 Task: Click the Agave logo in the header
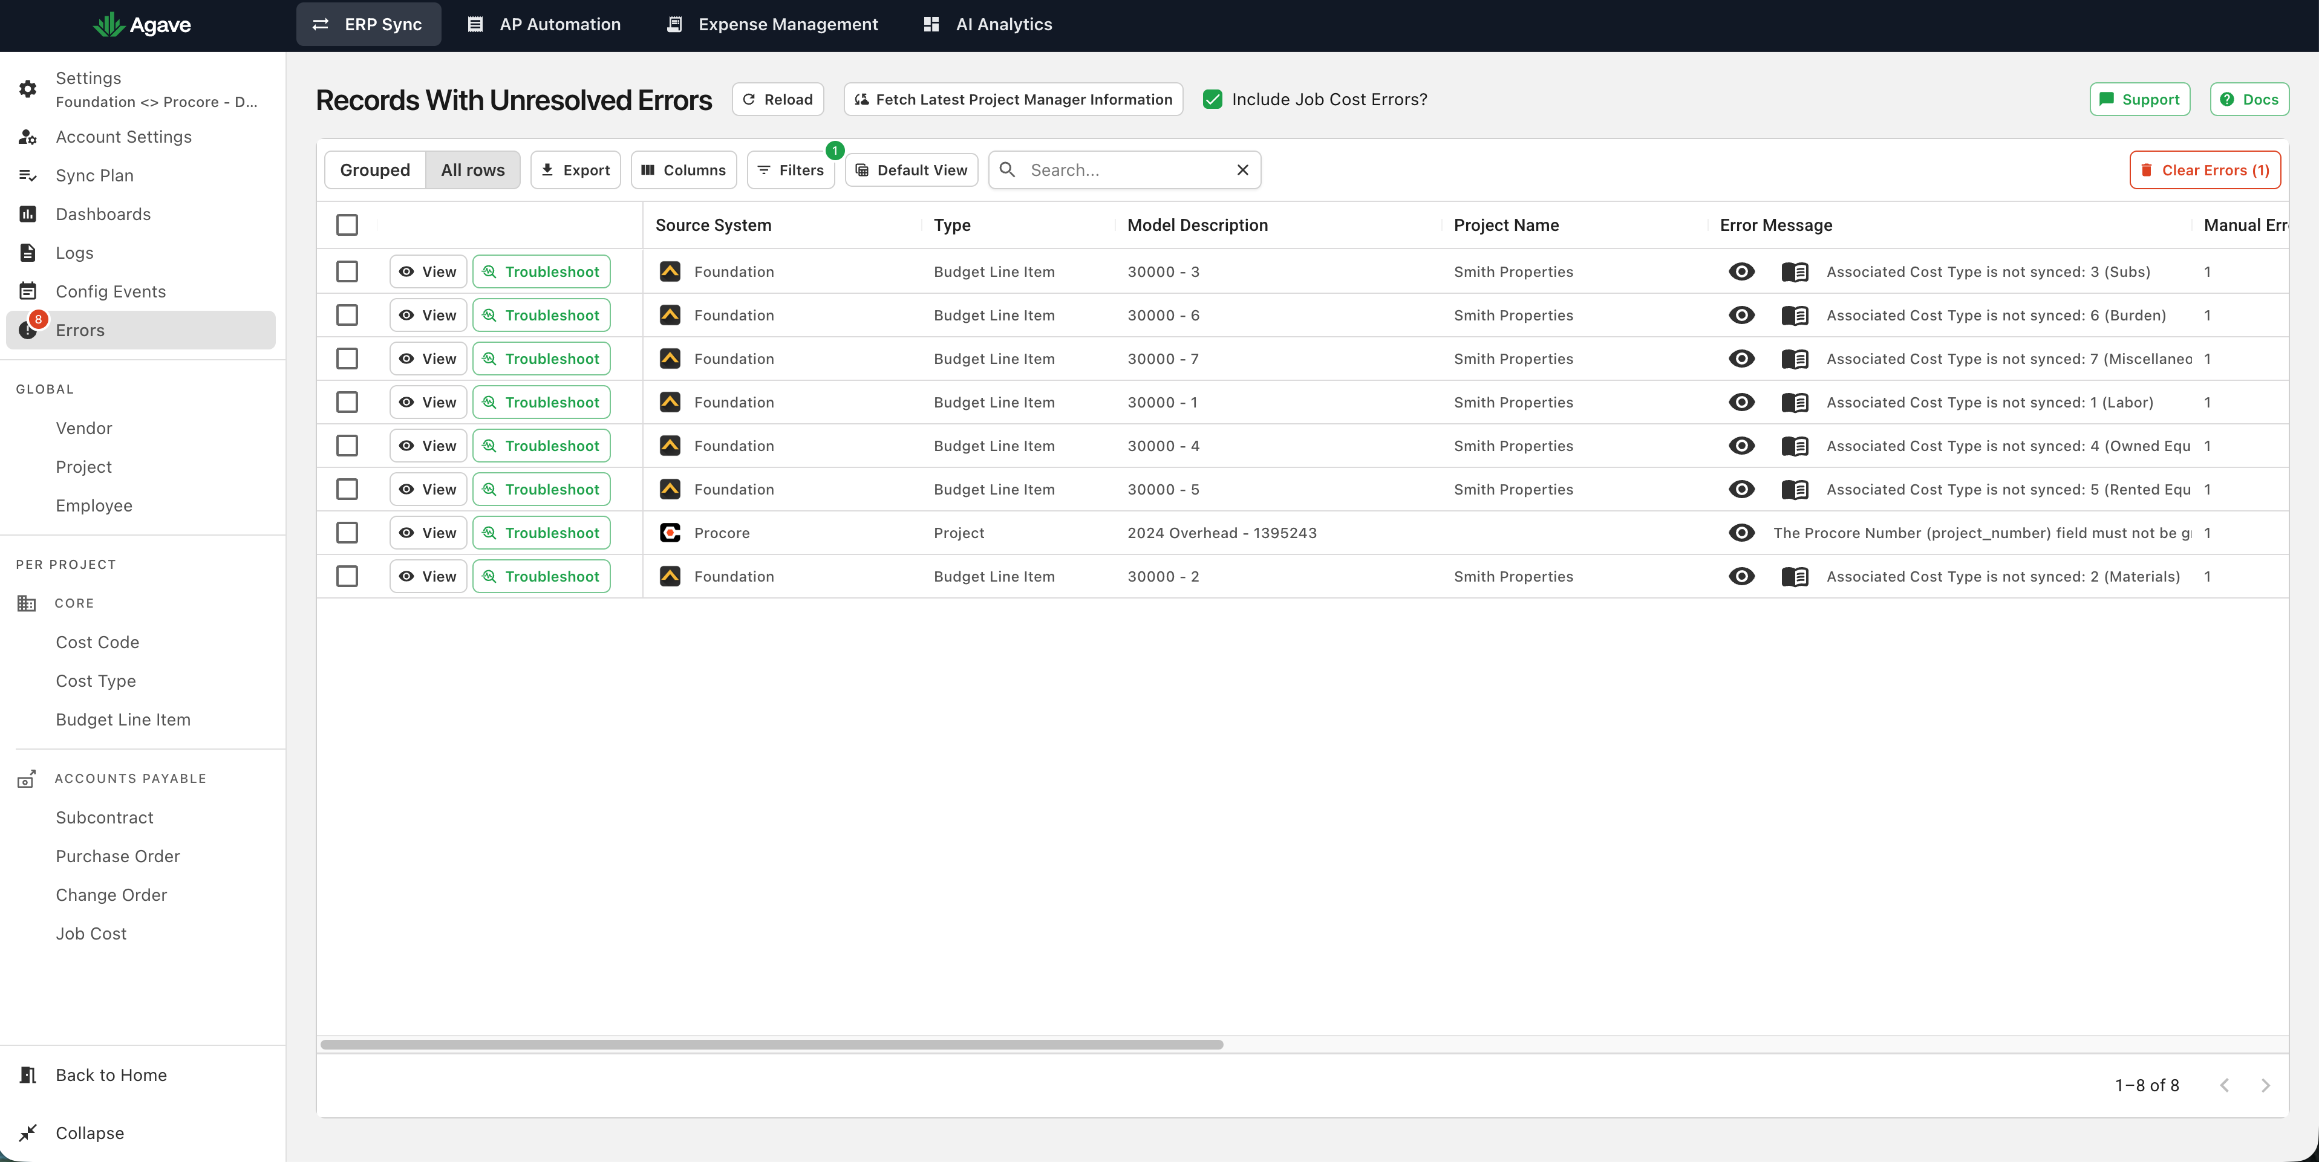click(x=142, y=24)
